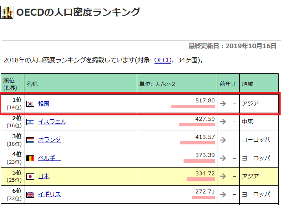
Task: Click the 334.72 density bar for 日本
Action: pos(200,179)
